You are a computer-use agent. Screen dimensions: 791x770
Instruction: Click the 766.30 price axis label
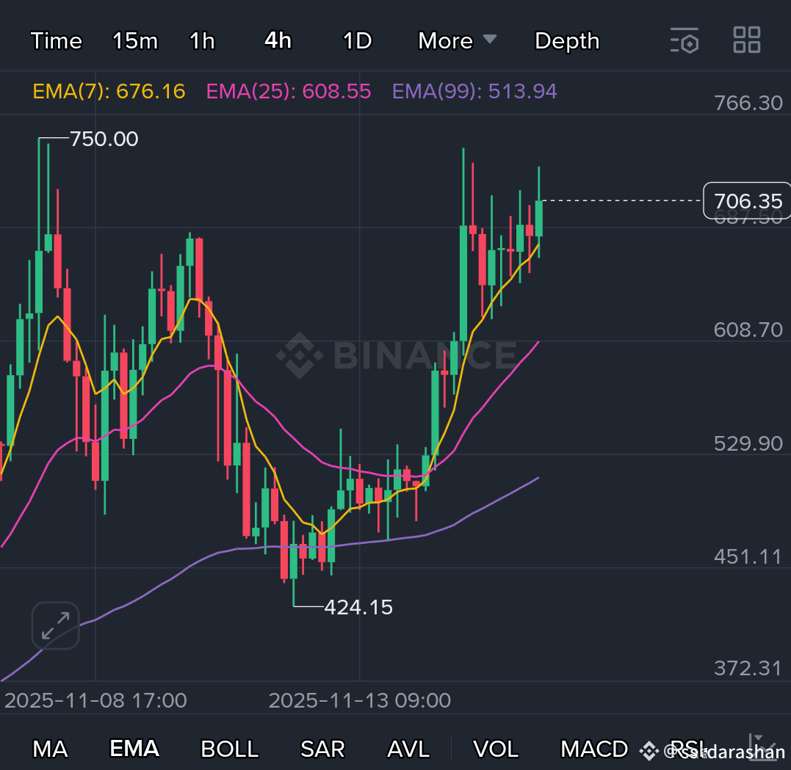tap(748, 103)
